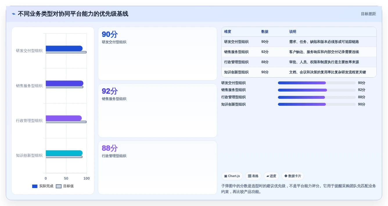
Task: Click the 92分 value beside progress bar
Action: pyautogui.click(x=362, y=90)
